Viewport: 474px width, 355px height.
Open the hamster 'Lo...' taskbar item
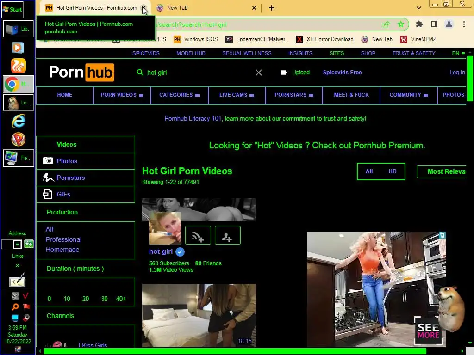click(x=19, y=103)
